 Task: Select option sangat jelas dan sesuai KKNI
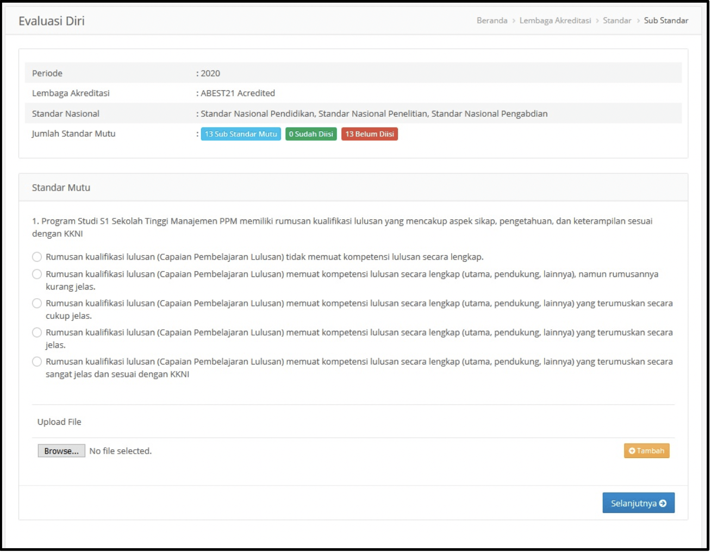[x=36, y=361]
